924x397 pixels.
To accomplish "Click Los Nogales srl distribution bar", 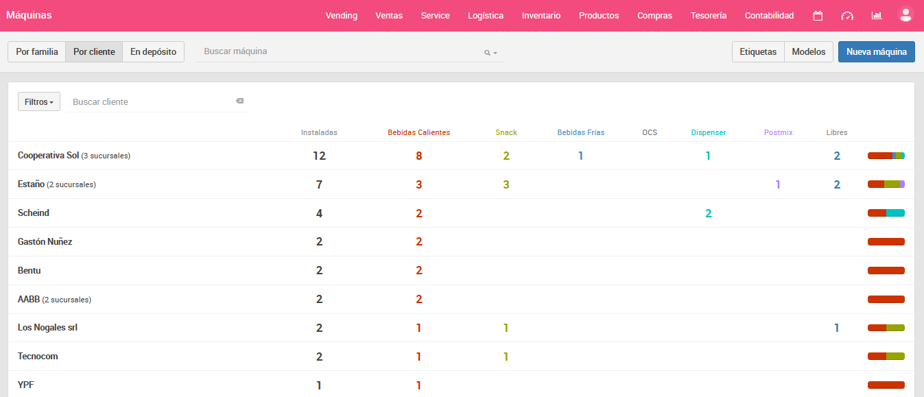I will point(886,328).
